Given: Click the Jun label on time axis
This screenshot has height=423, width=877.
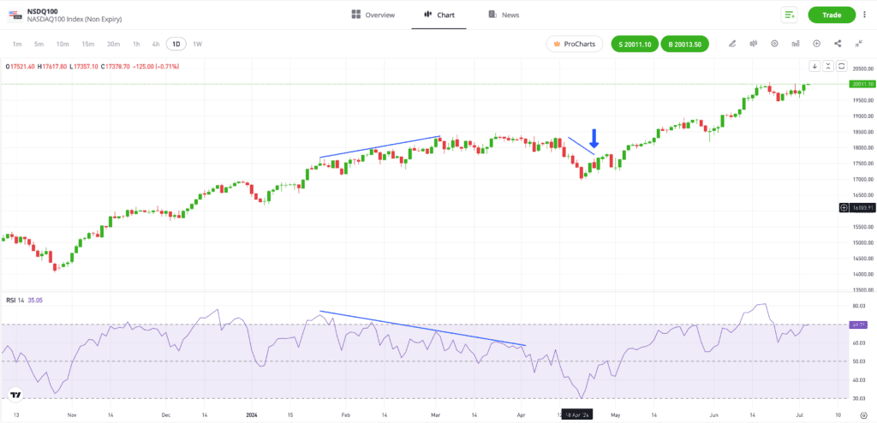Looking at the screenshot, I should [713, 416].
